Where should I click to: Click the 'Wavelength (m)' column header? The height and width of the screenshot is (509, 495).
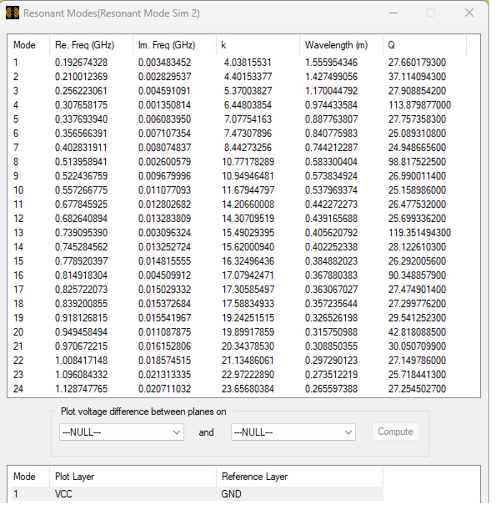point(341,45)
